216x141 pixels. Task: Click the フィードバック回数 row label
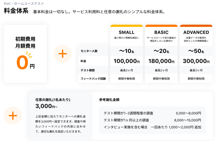(x=93, y=79)
